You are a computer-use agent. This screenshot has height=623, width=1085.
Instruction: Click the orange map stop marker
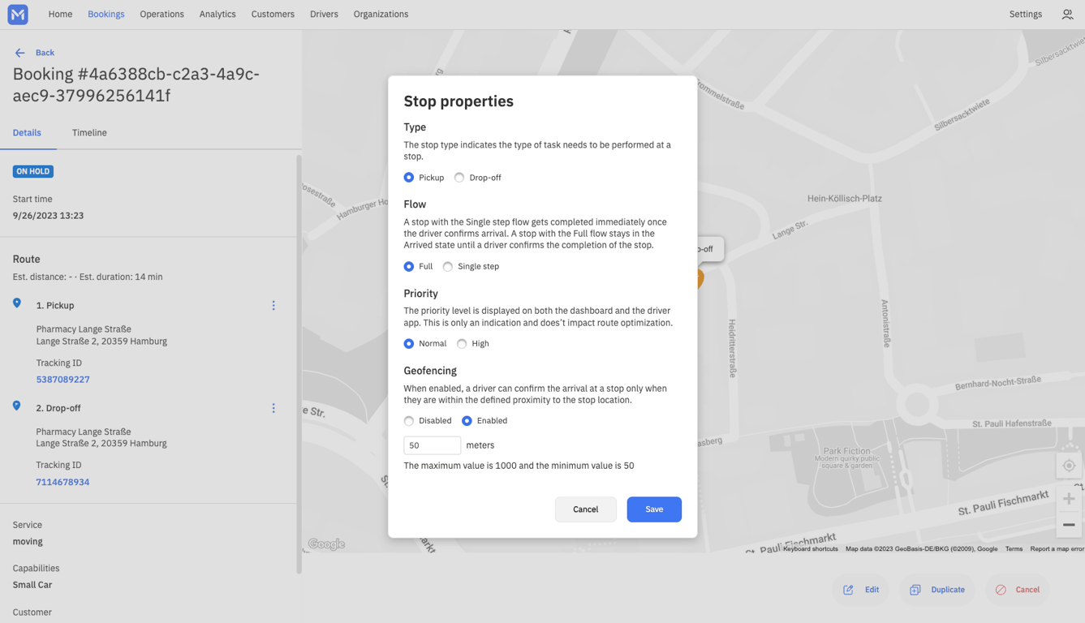coord(700,279)
